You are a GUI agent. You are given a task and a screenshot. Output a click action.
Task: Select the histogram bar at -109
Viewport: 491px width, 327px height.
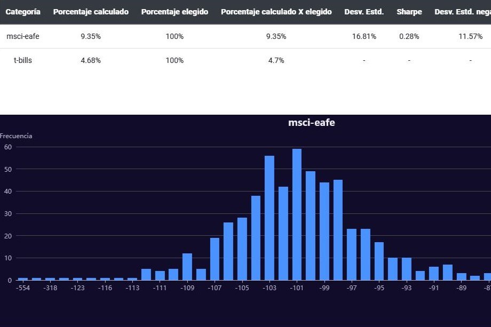click(187, 267)
